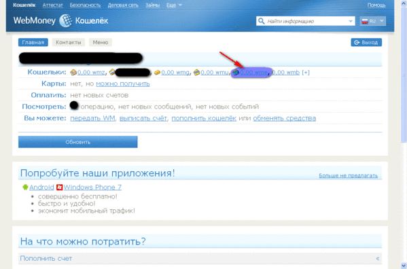407x269 pixels.
Task: Click the search magnifier icon
Action: point(262,21)
